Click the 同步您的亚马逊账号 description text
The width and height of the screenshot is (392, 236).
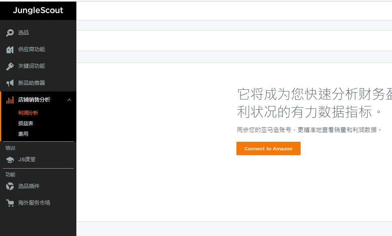point(309,130)
